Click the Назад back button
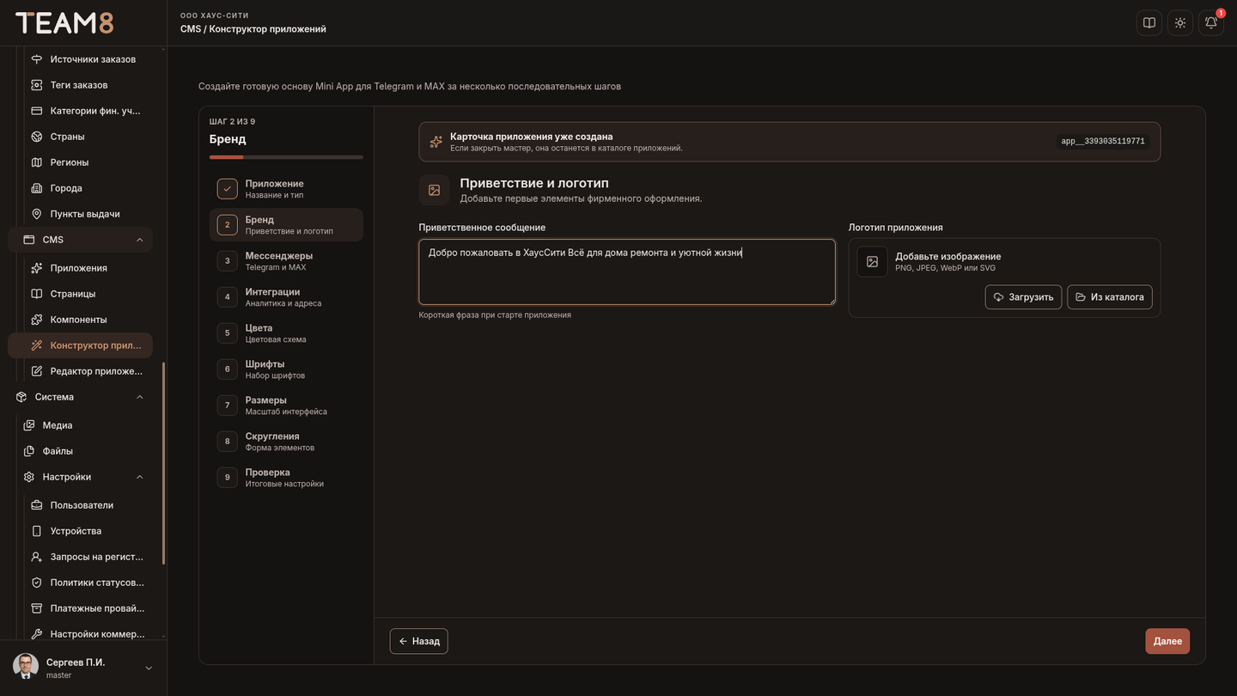 tap(419, 641)
